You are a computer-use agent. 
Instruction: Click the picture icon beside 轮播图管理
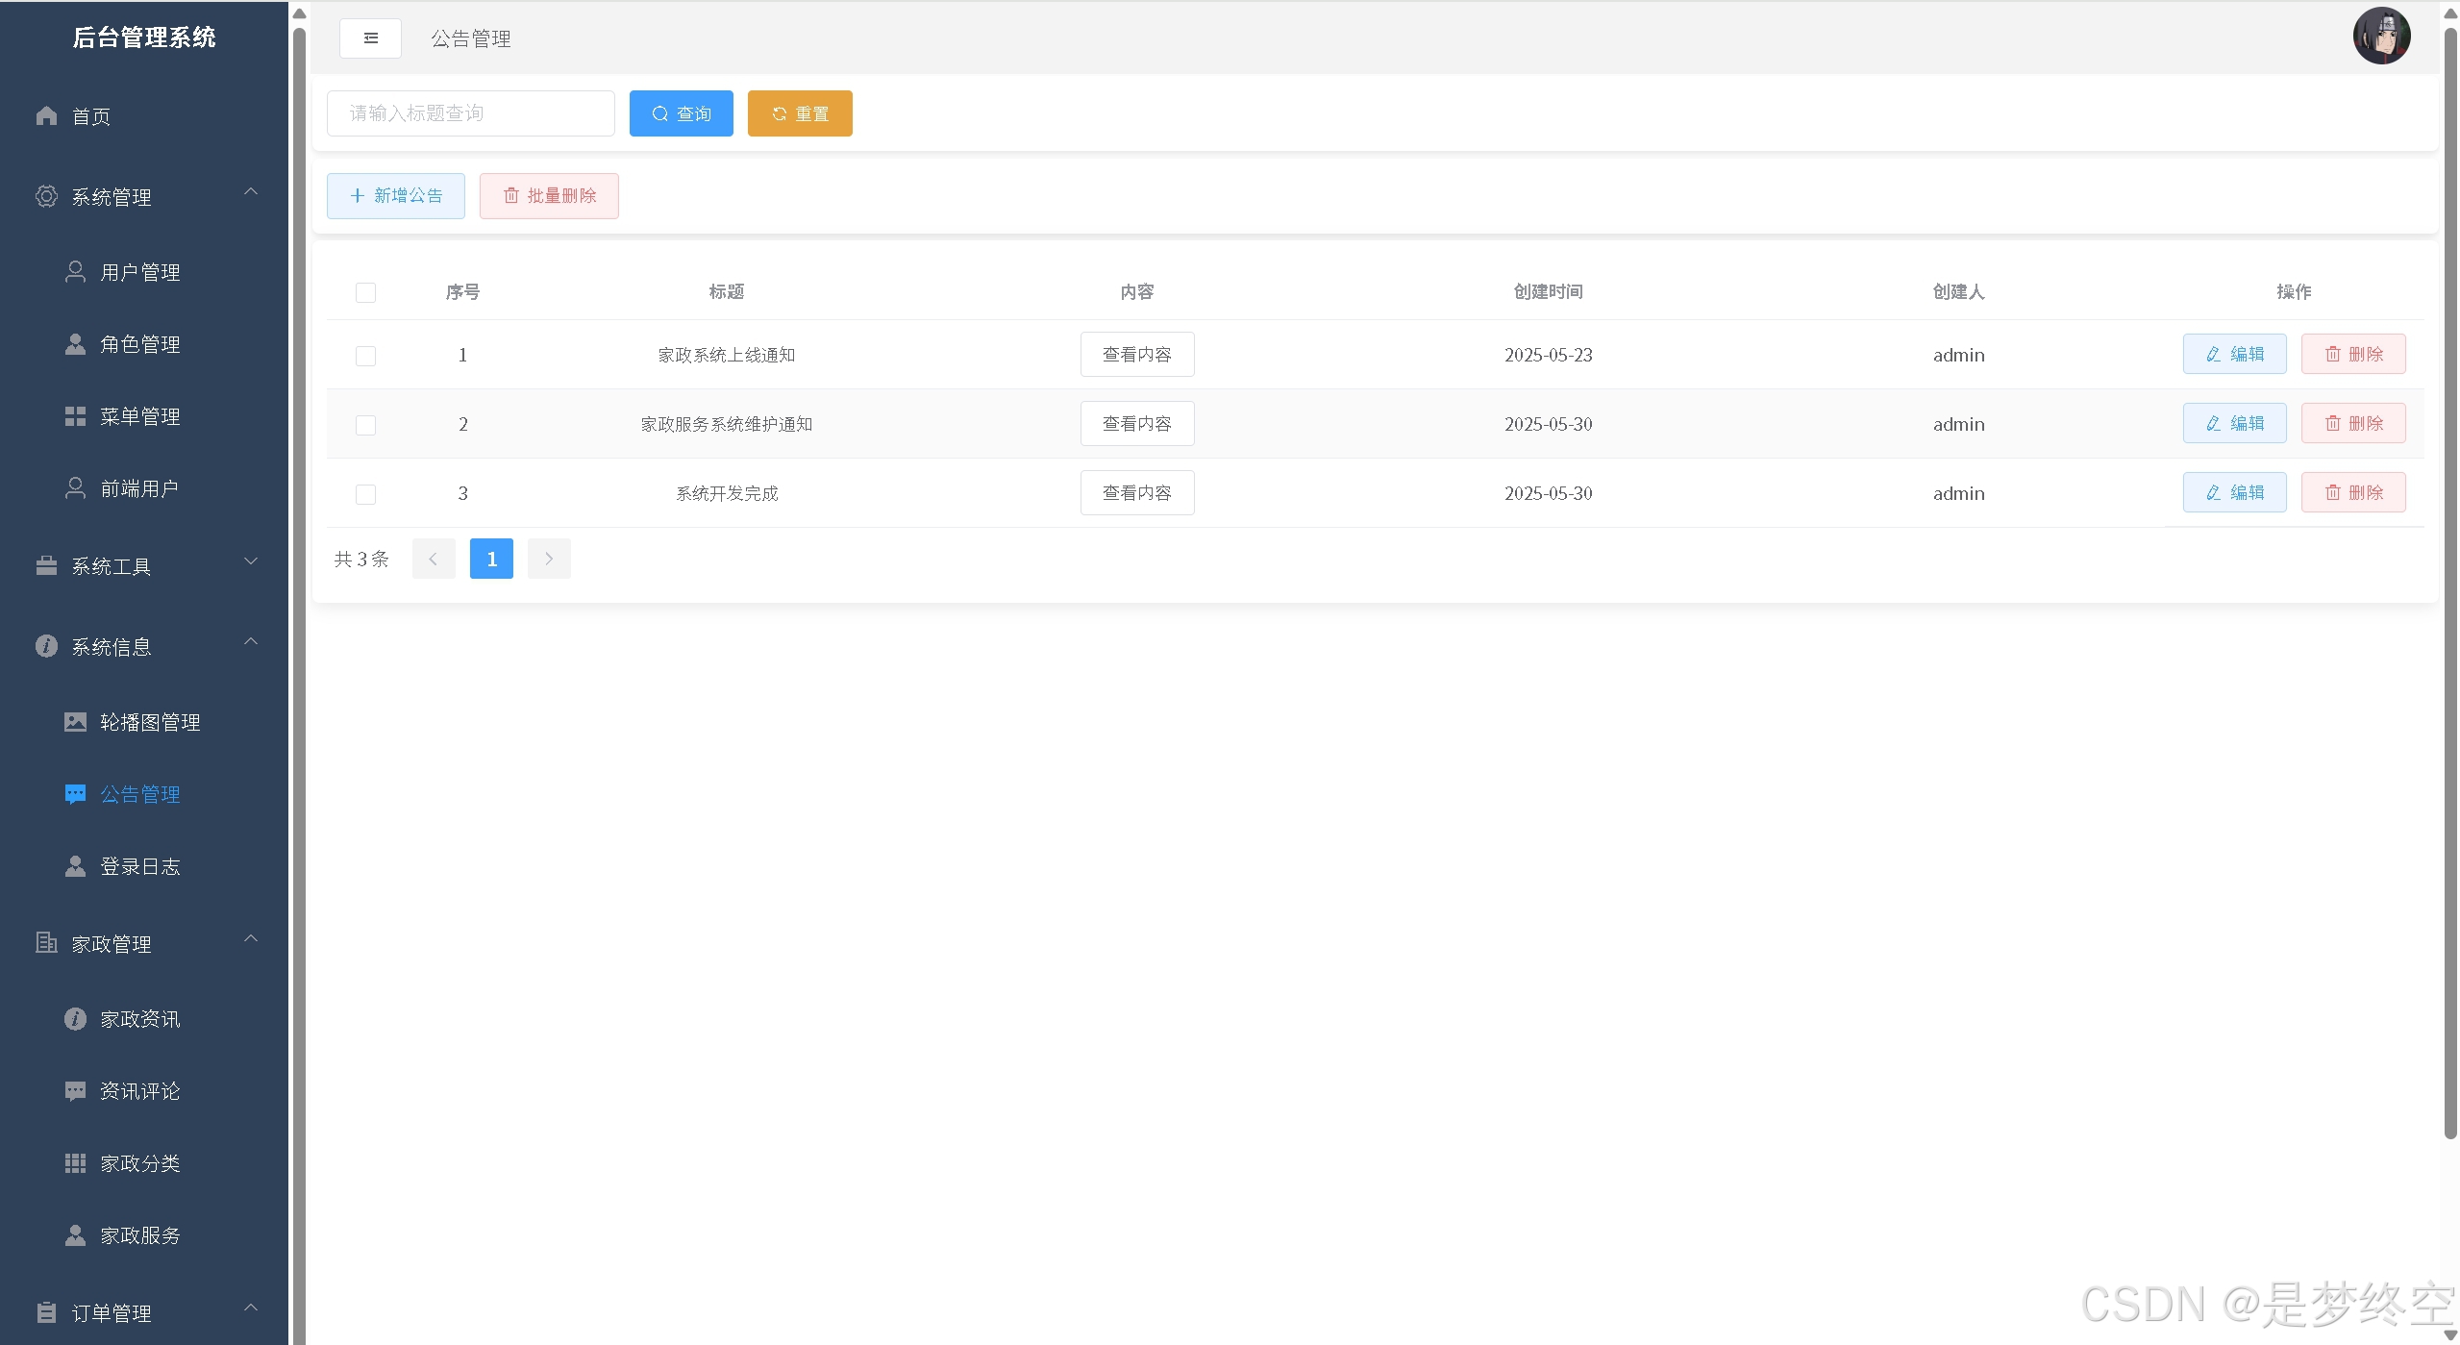(75, 722)
